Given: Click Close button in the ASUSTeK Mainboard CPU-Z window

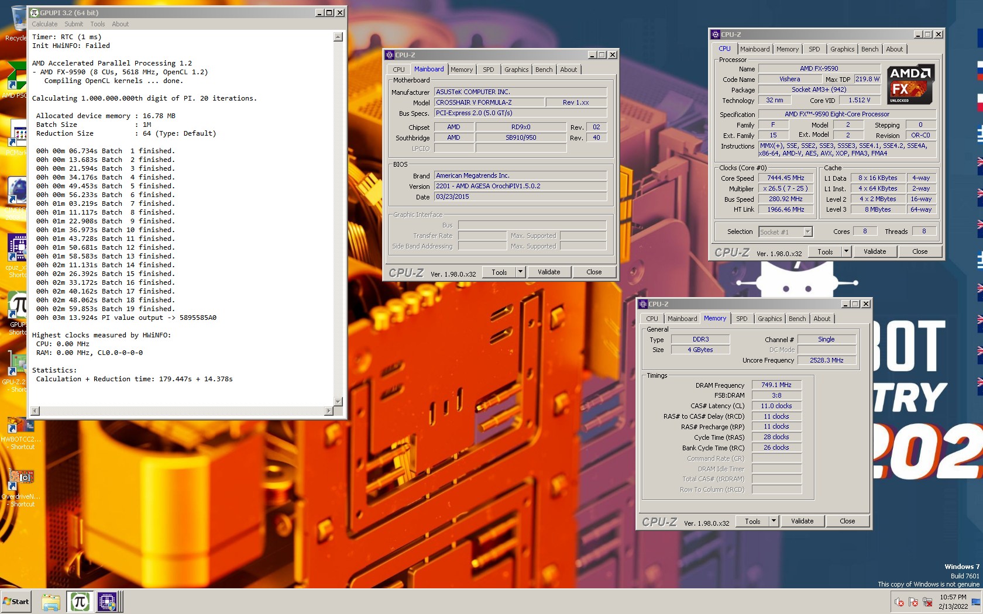Looking at the screenshot, I should (594, 272).
